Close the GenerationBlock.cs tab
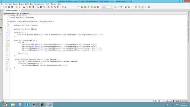Screen dimensions: 190x107 19,10
